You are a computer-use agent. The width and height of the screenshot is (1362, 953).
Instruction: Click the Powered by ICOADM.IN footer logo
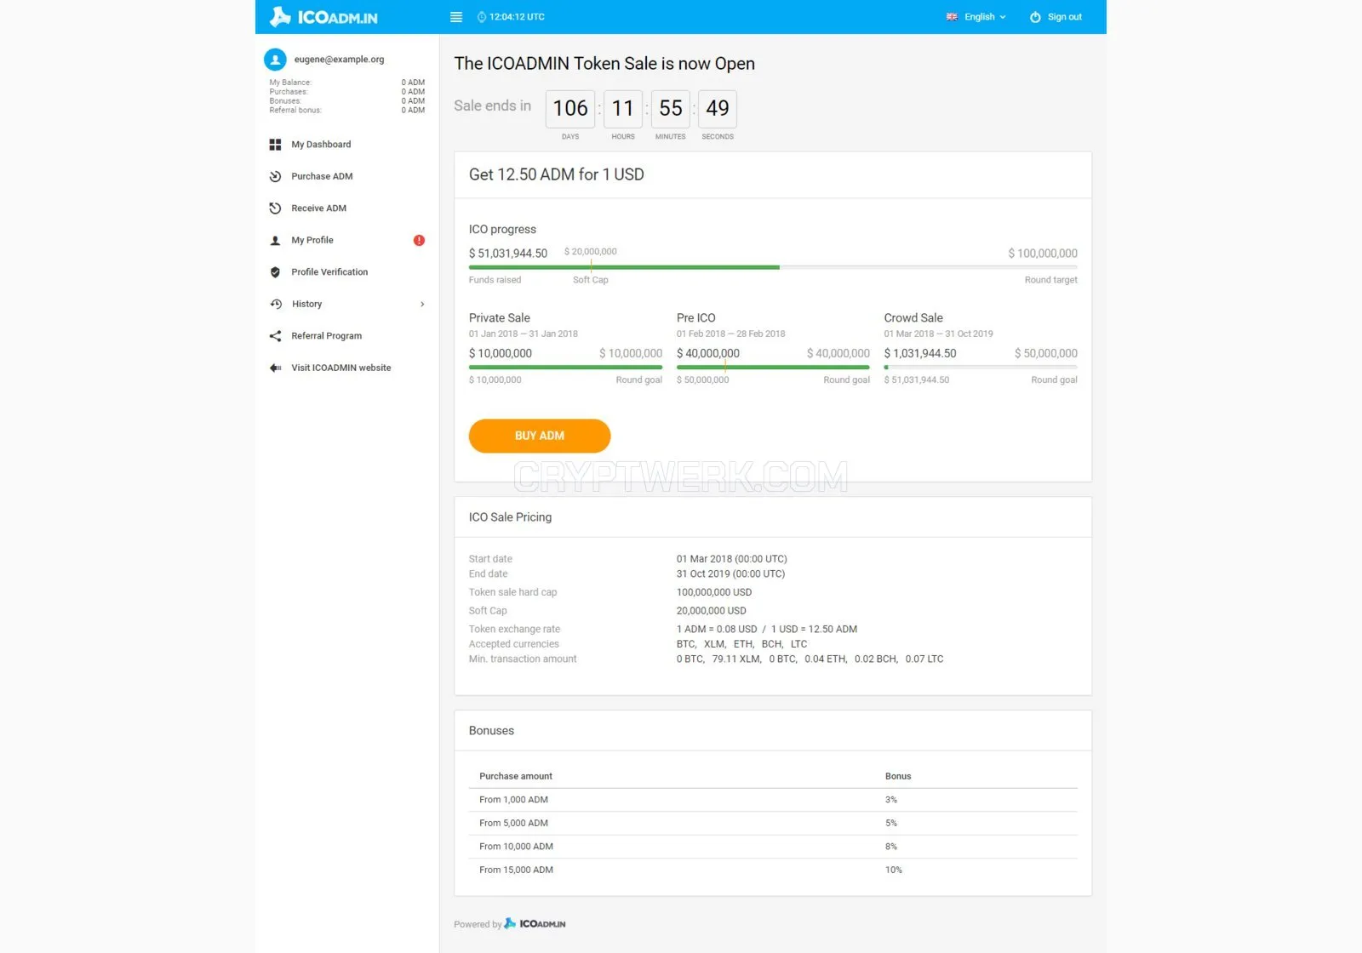click(x=535, y=923)
